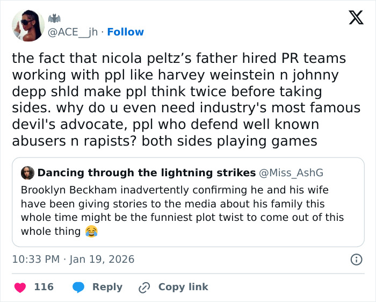
Task: Open the tweet author's profile photo
Action: (x=28, y=25)
